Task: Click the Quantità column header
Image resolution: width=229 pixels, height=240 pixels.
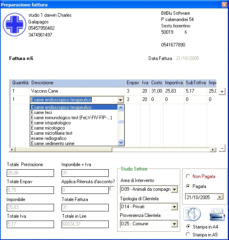Action: (x=20, y=83)
